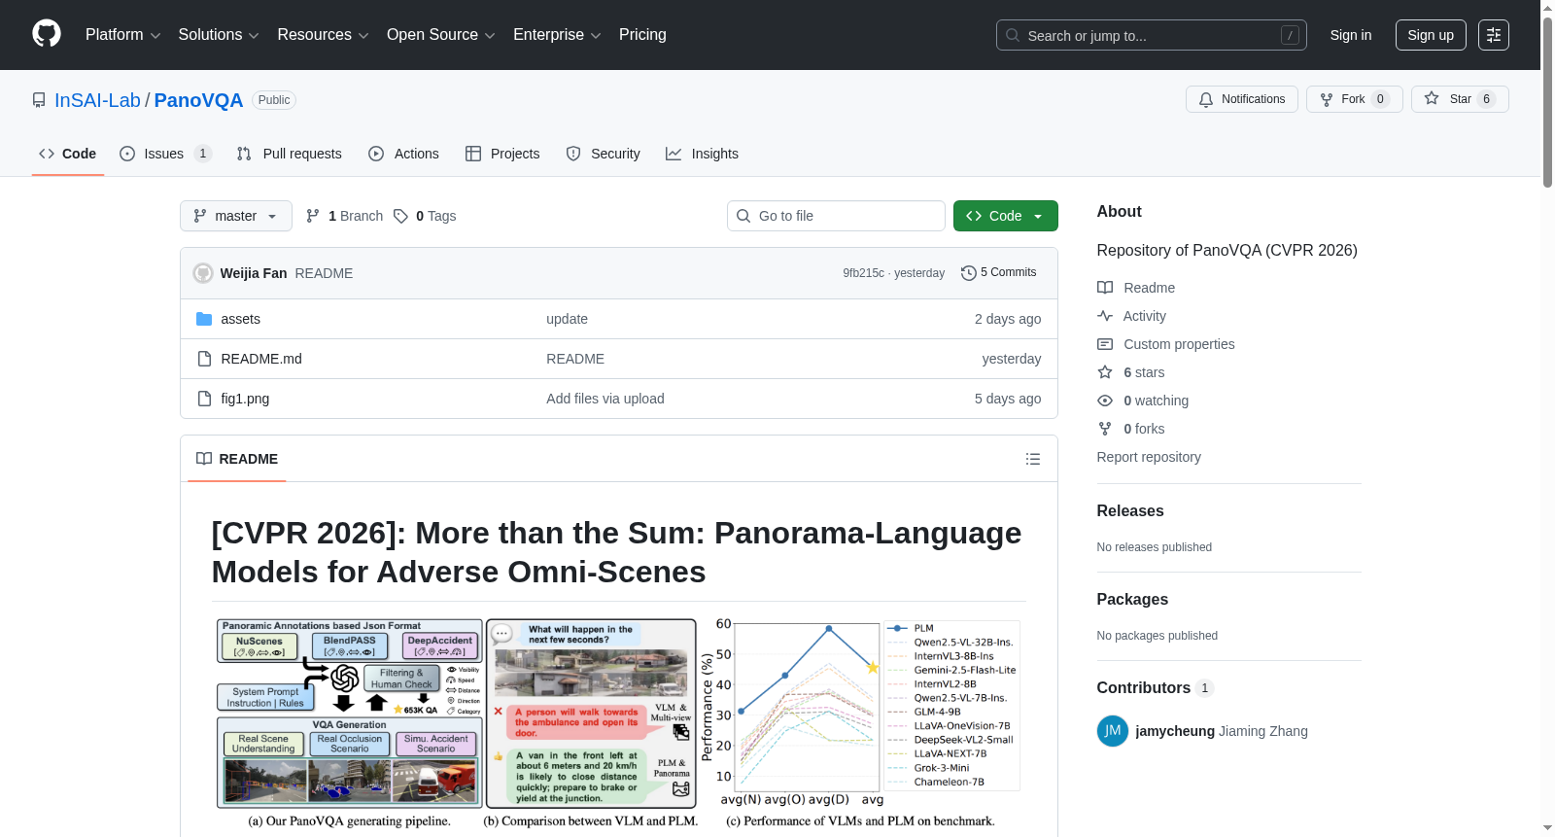Open the assets folder
This screenshot has width=1555, height=837.
pyautogui.click(x=240, y=319)
